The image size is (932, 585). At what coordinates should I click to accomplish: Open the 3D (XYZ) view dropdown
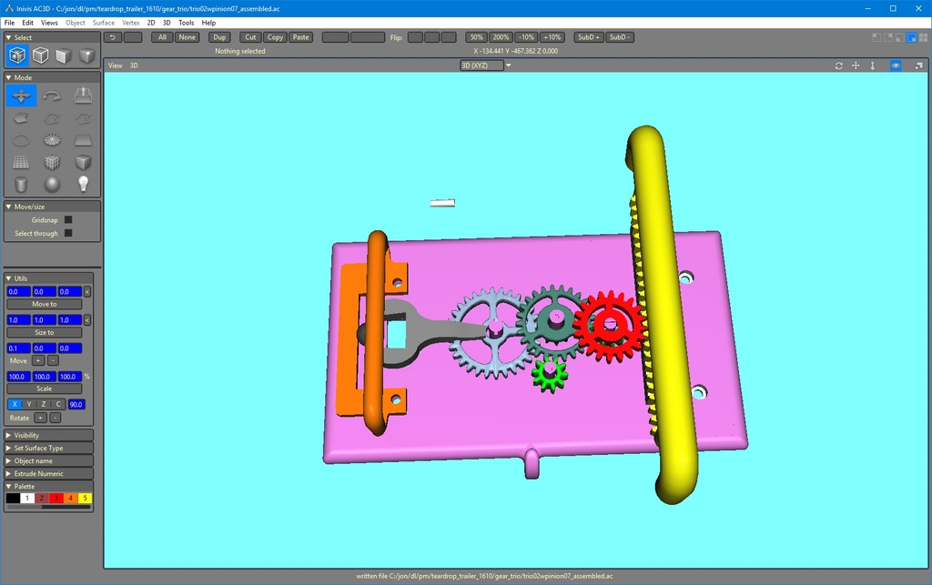[x=487, y=66]
